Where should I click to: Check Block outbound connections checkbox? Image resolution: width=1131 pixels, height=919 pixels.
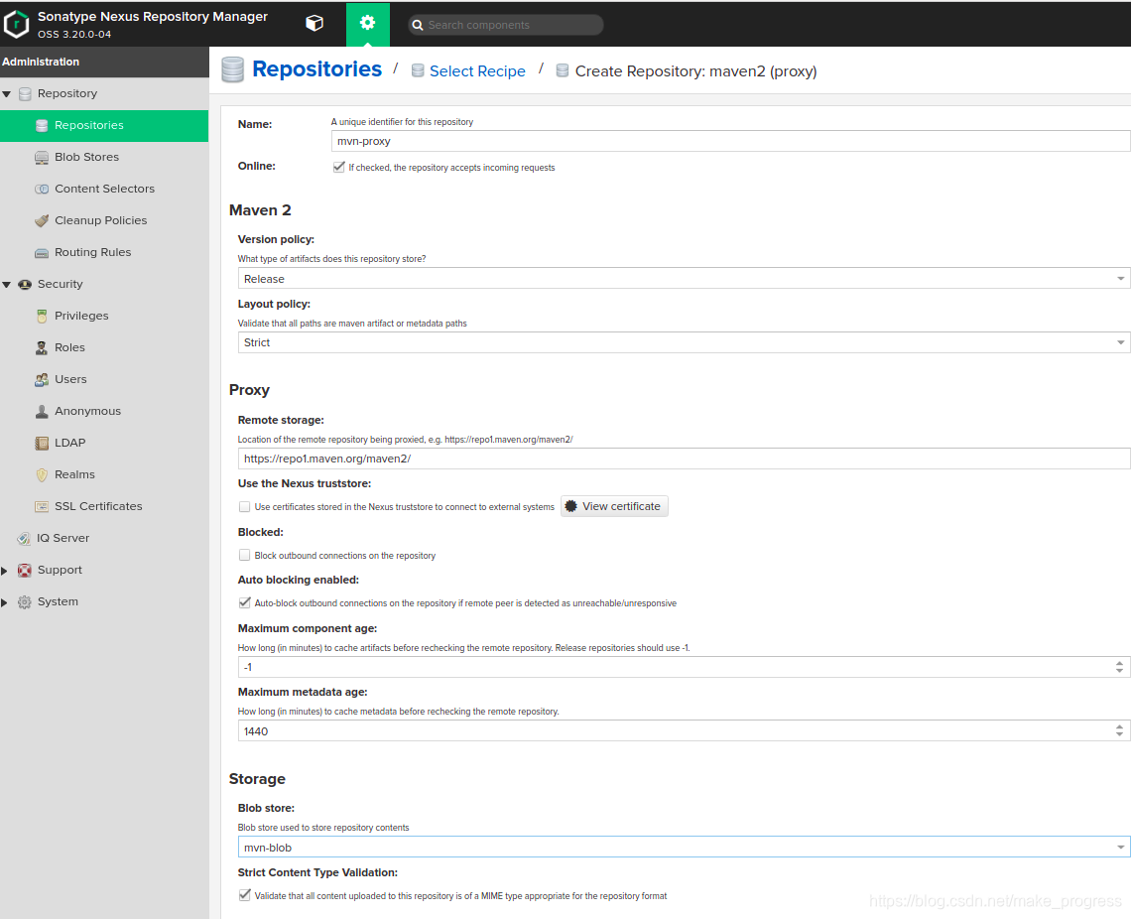[244, 556]
